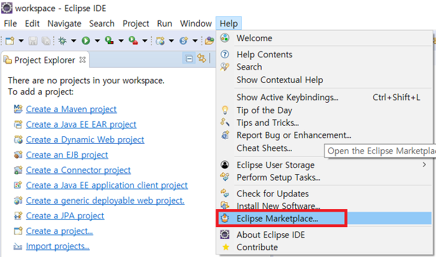Click the JPA project icon
Viewport: 436px width, 257px height.
tap(18, 215)
